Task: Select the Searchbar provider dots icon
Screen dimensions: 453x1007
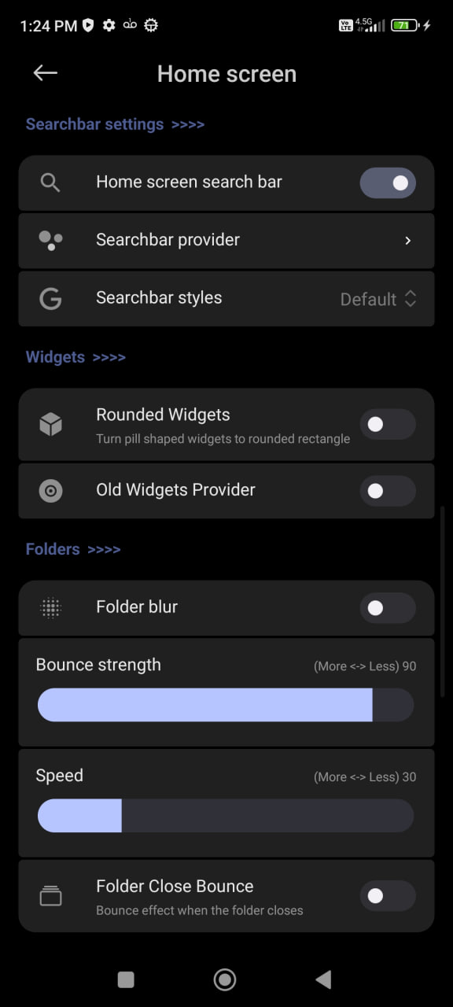Action: [50, 241]
